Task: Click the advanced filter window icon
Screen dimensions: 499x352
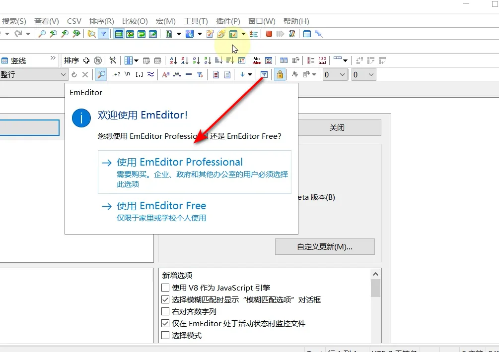Action: click(x=264, y=75)
